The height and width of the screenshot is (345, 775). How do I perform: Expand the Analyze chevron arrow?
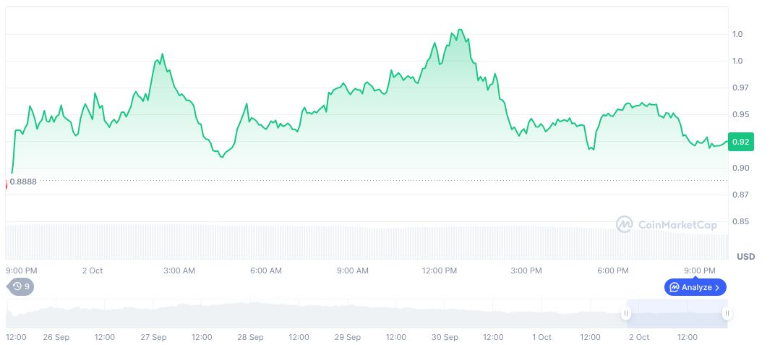point(717,287)
